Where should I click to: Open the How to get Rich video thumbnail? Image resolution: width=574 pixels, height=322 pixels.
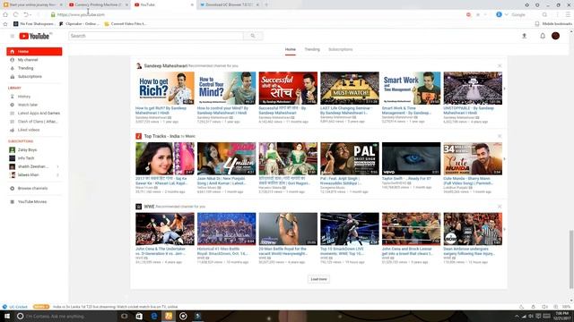pos(165,88)
